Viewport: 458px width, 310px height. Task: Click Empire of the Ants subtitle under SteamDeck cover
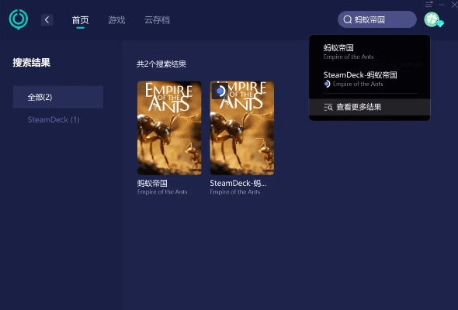click(x=235, y=192)
